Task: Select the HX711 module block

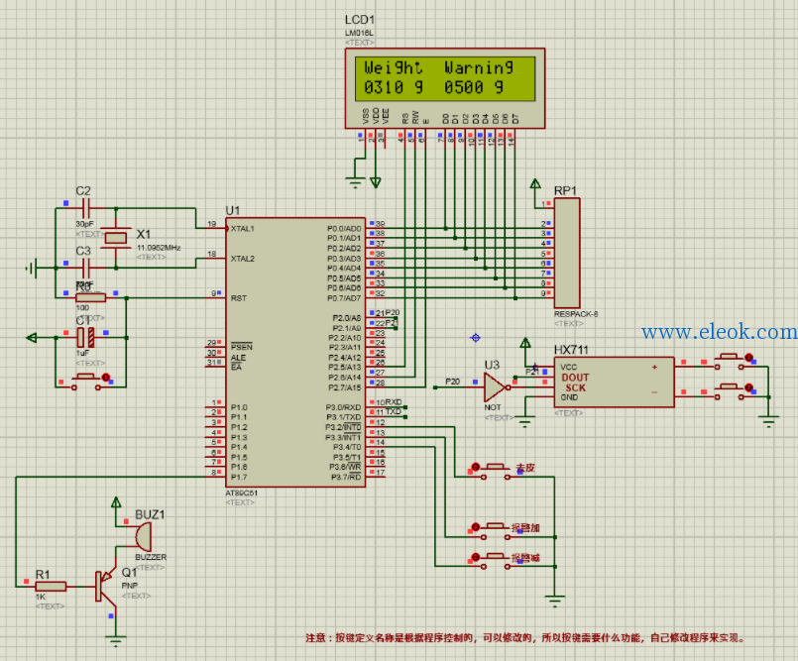Action: click(x=614, y=383)
